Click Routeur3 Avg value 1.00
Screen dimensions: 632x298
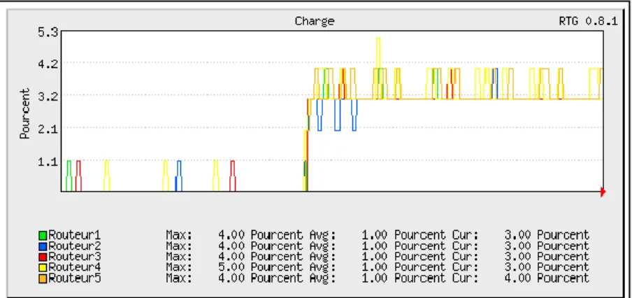tap(375, 257)
